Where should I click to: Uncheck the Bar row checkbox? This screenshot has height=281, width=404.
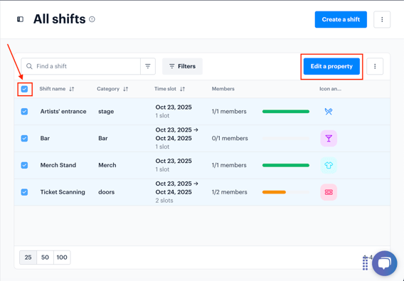pyautogui.click(x=24, y=139)
